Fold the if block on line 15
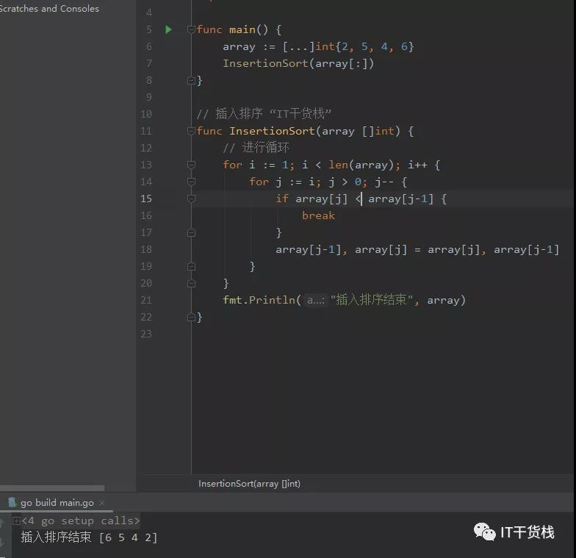Viewport: 576px width, 558px height. coord(191,198)
